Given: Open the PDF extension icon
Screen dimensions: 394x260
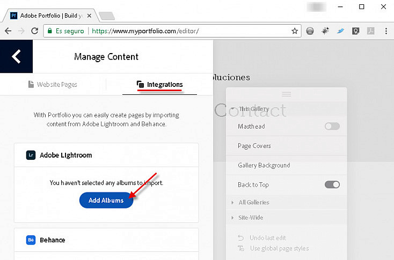Looking at the screenshot, I should (x=370, y=31).
